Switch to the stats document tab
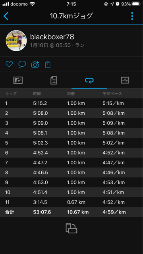143x254 pixels. [54, 80]
